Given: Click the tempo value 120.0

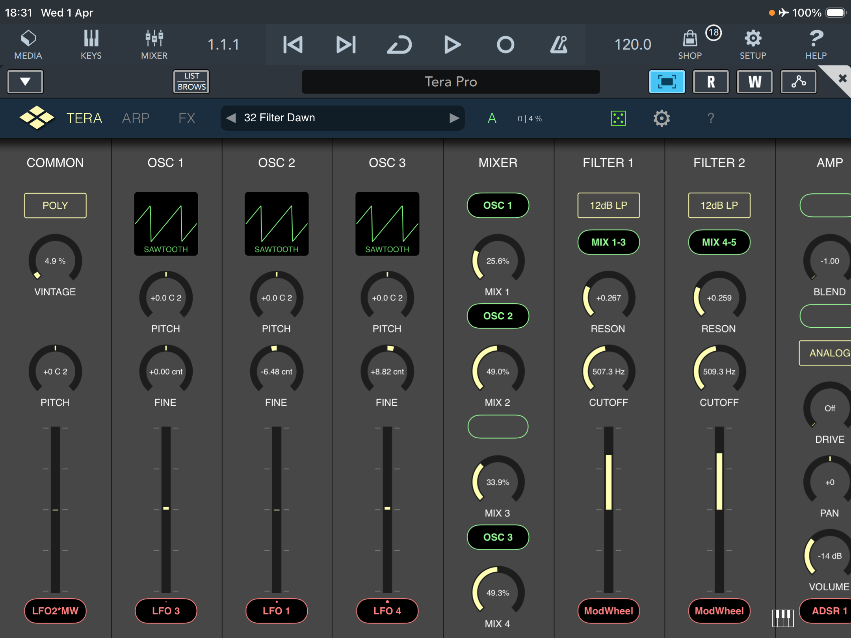Looking at the screenshot, I should (633, 45).
